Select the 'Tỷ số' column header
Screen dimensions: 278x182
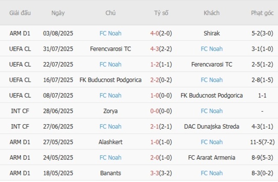(161, 13)
